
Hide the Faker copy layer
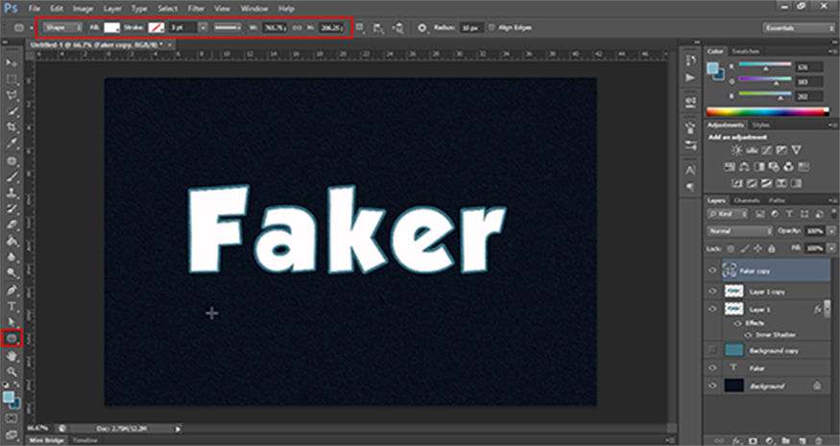712,270
